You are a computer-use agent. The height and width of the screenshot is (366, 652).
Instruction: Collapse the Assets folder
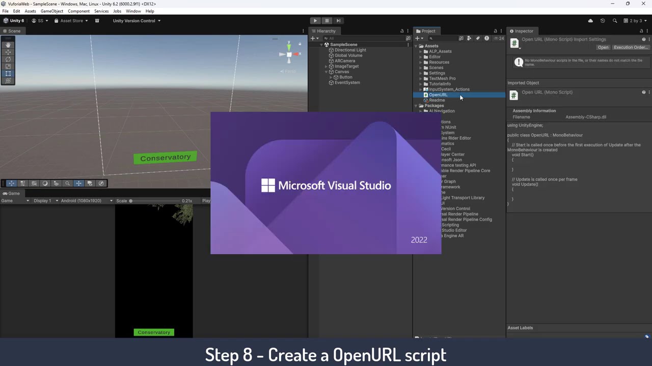(416, 46)
